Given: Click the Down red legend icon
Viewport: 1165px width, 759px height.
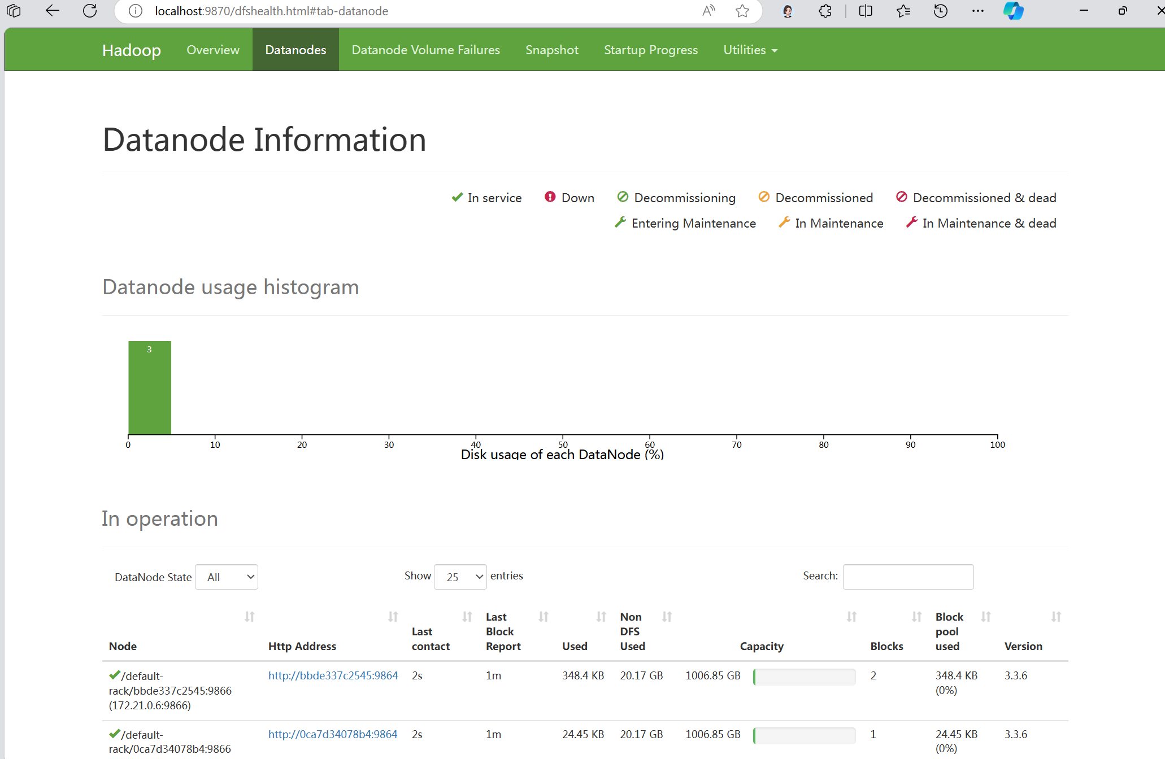Looking at the screenshot, I should click(550, 197).
